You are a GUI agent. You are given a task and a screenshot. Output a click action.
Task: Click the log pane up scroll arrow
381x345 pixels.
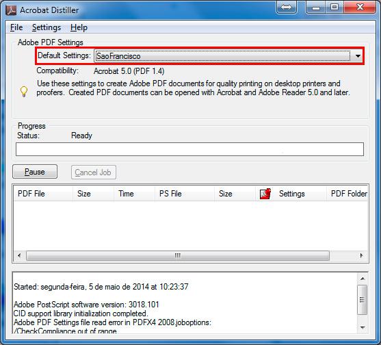pos(363,279)
